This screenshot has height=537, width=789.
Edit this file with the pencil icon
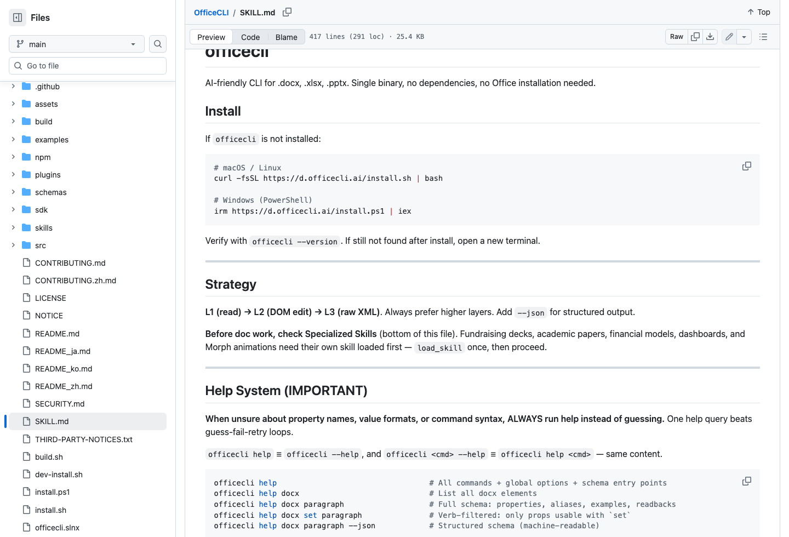point(729,37)
